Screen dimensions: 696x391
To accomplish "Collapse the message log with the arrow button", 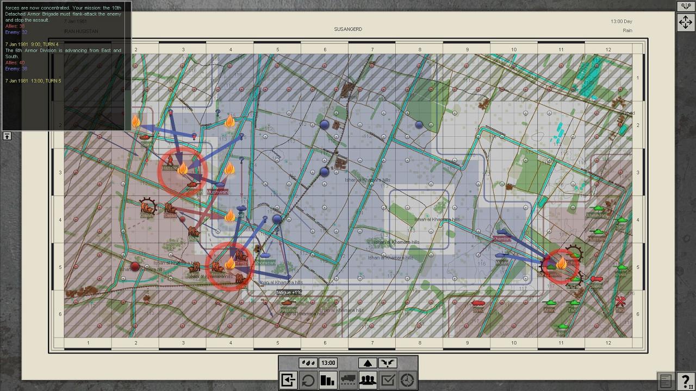I will pyautogui.click(x=7, y=136).
